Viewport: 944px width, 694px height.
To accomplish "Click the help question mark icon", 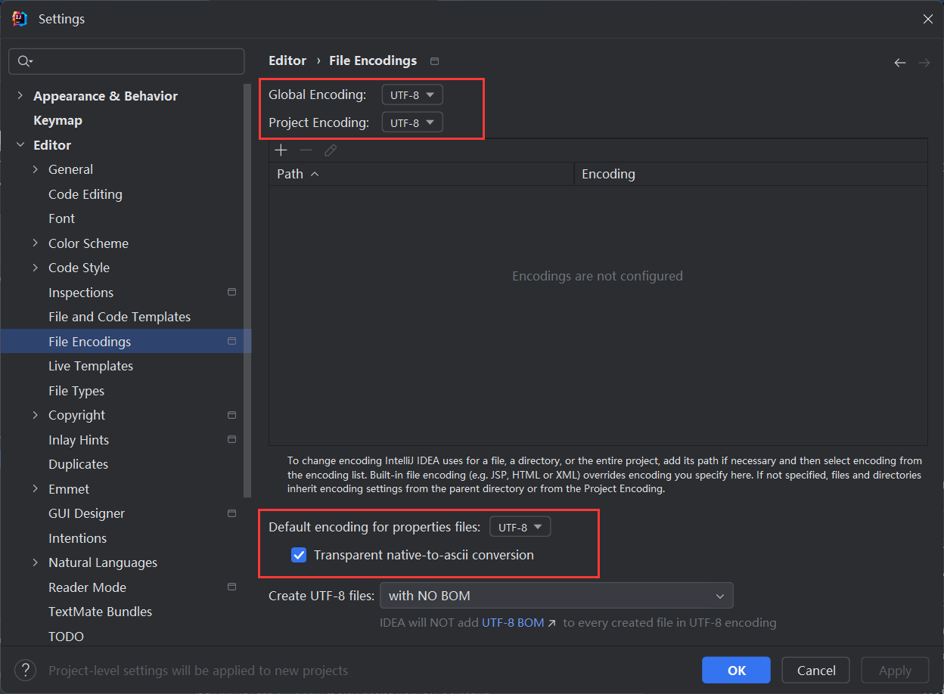I will (26, 670).
